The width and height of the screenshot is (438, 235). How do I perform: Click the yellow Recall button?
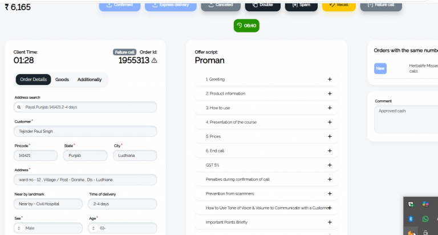point(339,6)
